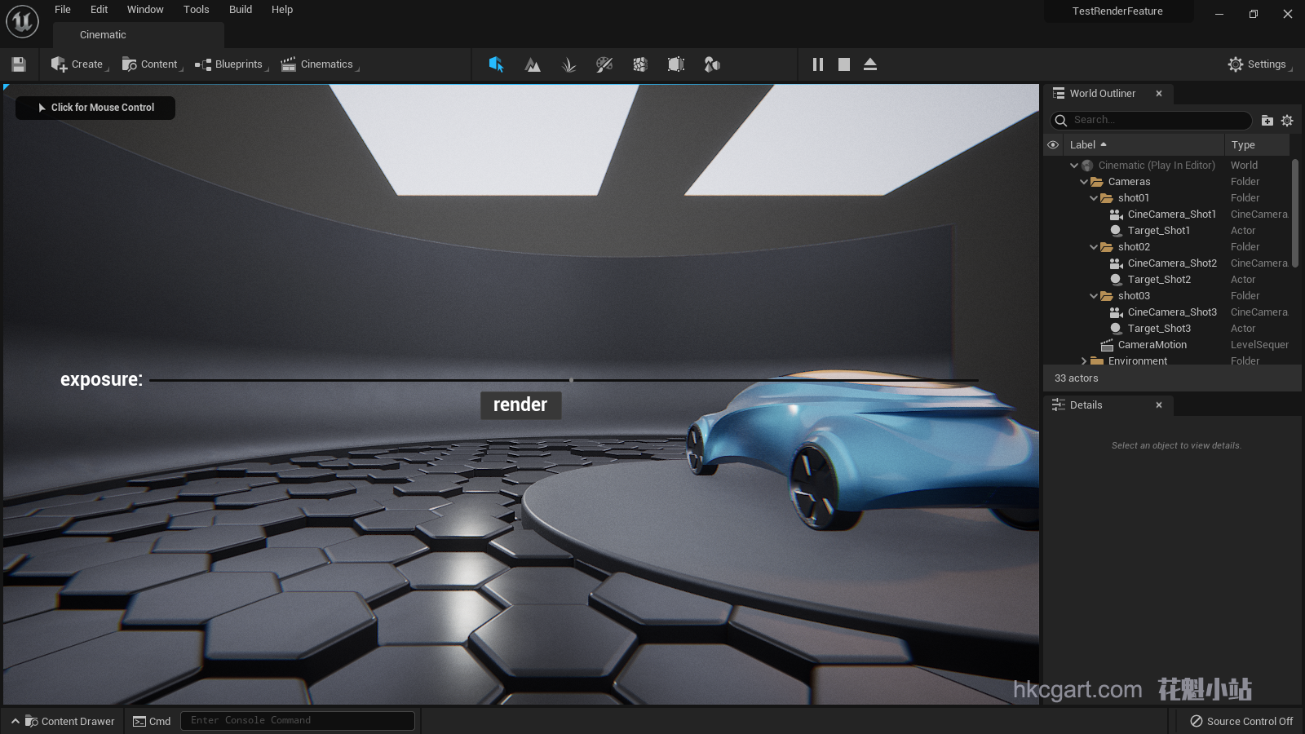Sort outliner by Type column
This screenshot has width=1305, height=734.
[x=1257, y=145]
